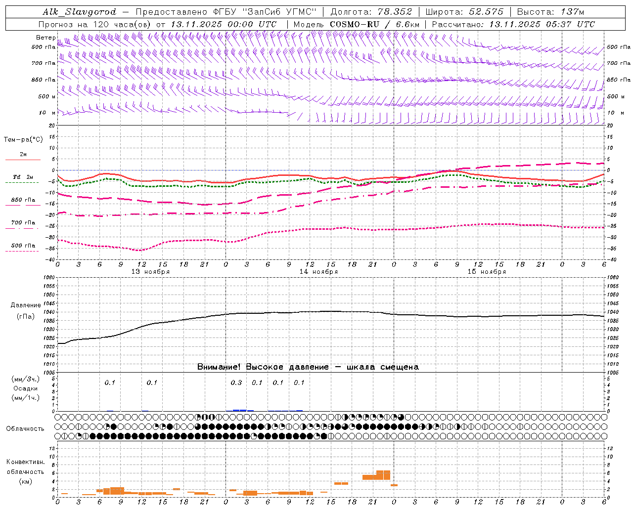Click the 850 гПа temperature legend entry
Screen dimensions: 633x506
(x=23, y=200)
